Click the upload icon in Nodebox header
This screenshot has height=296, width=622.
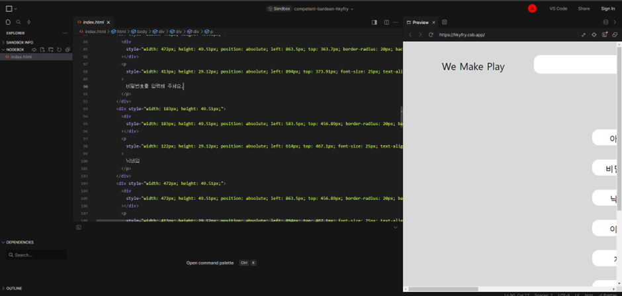[34, 50]
